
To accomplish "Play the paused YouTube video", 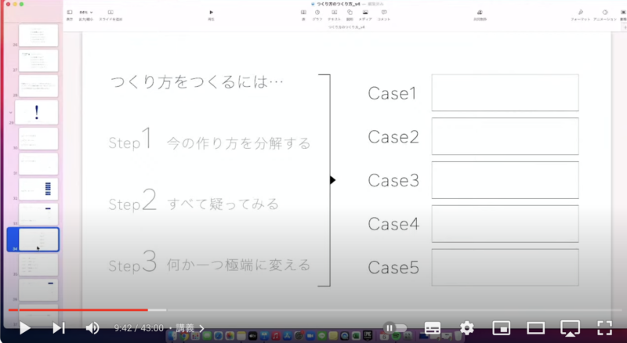I will 24,328.
